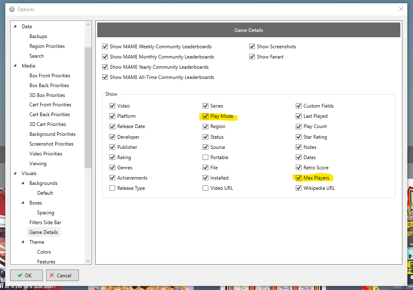Select Filters Side Bar in tree
413x290 pixels.
pos(45,223)
